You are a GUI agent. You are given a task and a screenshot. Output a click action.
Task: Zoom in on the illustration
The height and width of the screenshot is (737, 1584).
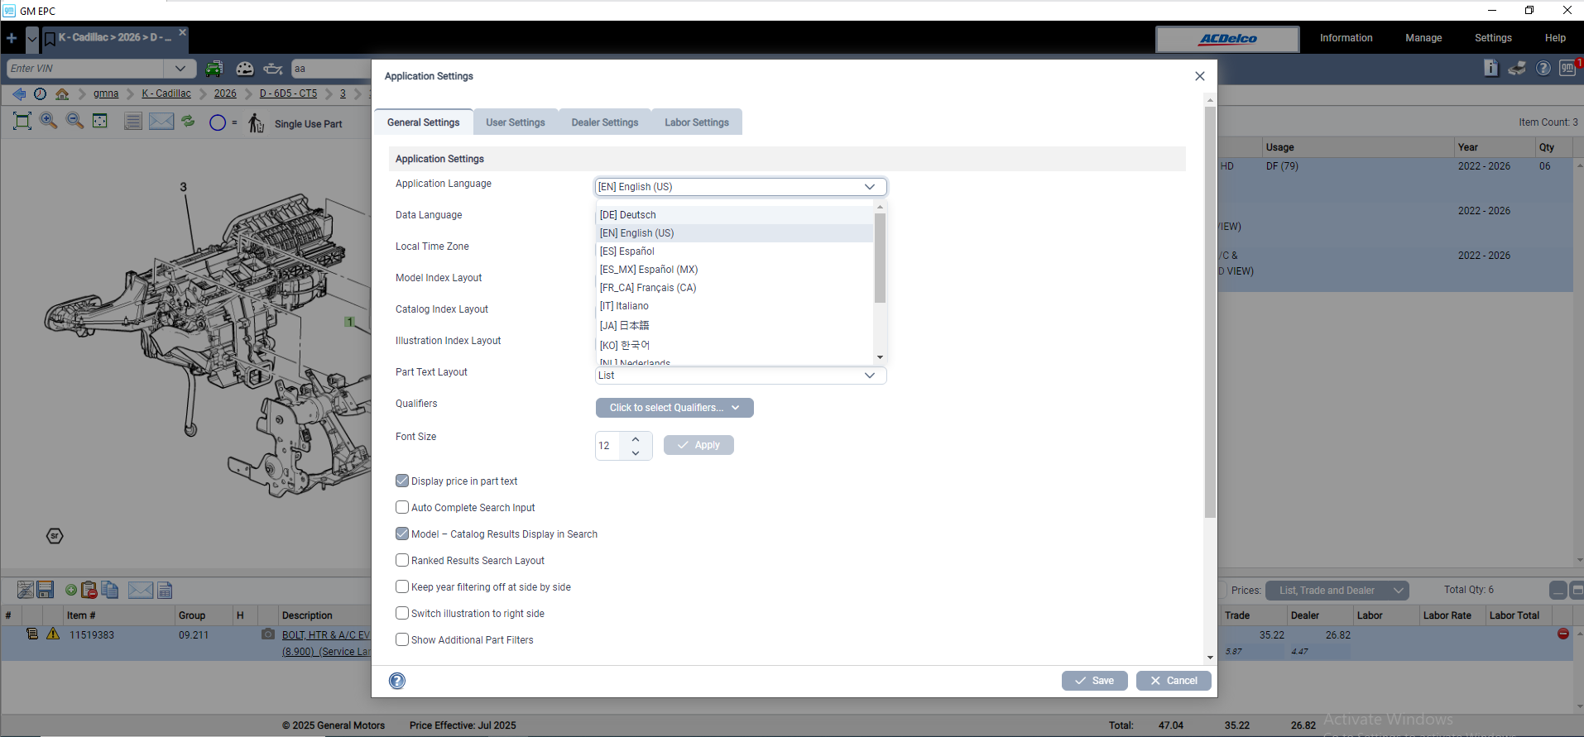click(49, 121)
